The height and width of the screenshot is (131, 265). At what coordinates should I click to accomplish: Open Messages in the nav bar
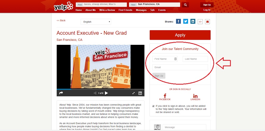[x=141, y=10]
